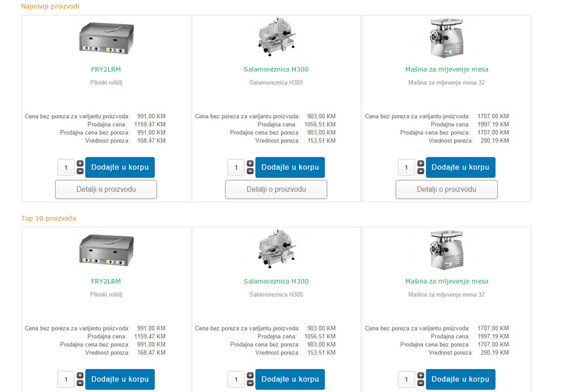Viewport: 569px width, 392px height.
Task: Add FRY2LRM to cart in Najnoviji proizvodi
Action: 120,167
